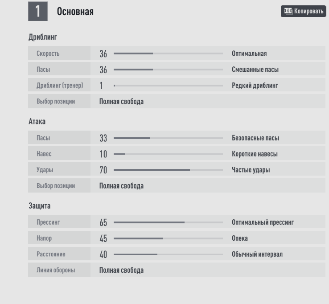This screenshot has width=329, height=304.
Task: Click the Оптимальный прессинг description text
Action: pos(263,222)
